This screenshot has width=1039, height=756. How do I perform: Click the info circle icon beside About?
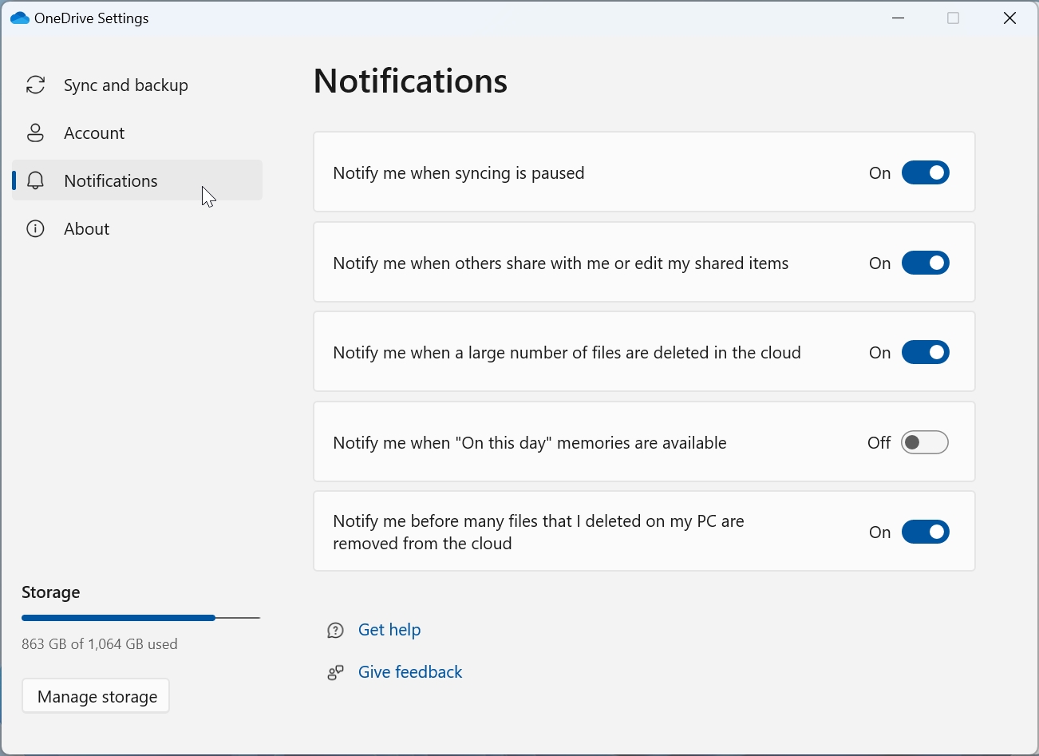tap(35, 229)
